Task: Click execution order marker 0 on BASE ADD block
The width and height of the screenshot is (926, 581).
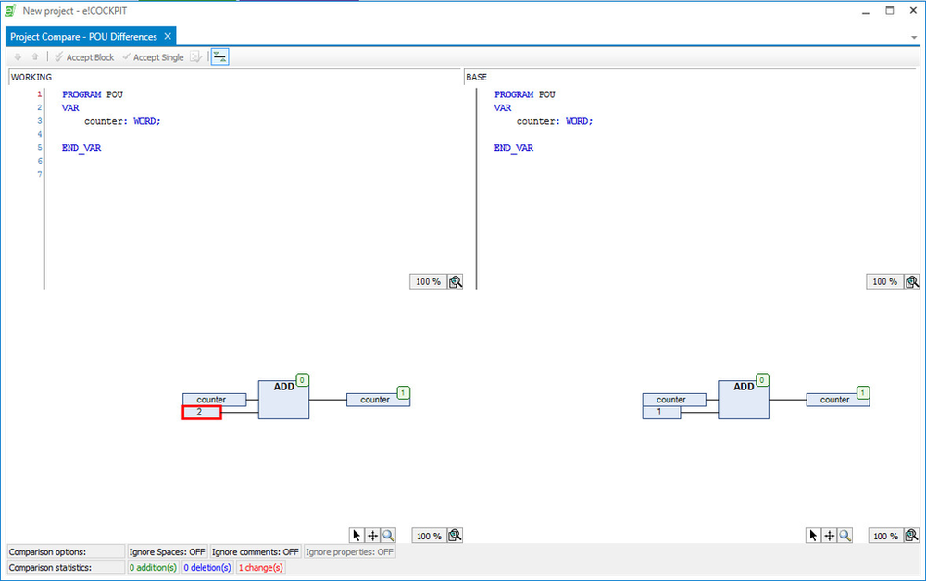Action: [x=762, y=380]
